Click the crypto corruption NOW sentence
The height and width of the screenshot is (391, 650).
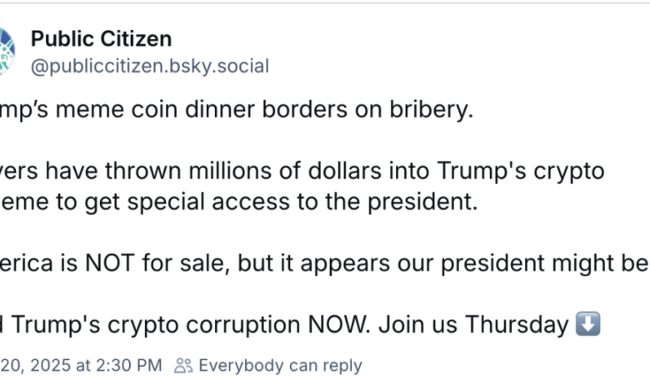click(x=300, y=324)
